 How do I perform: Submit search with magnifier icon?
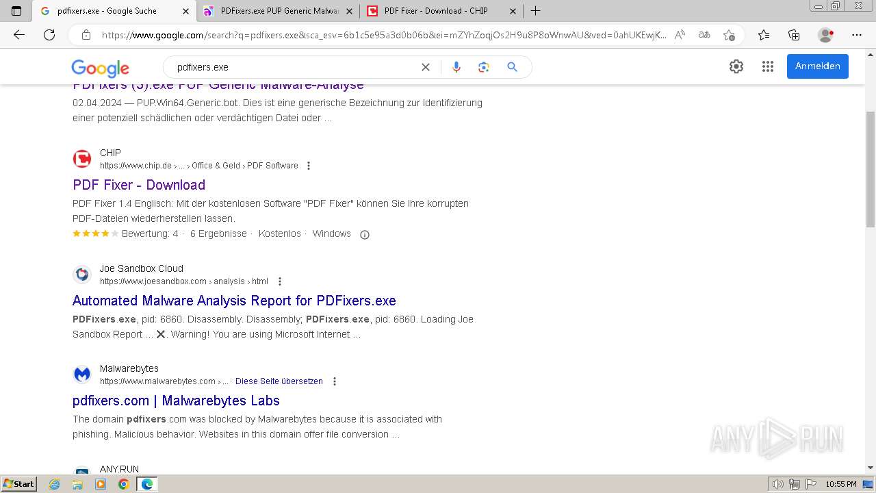tap(512, 67)
